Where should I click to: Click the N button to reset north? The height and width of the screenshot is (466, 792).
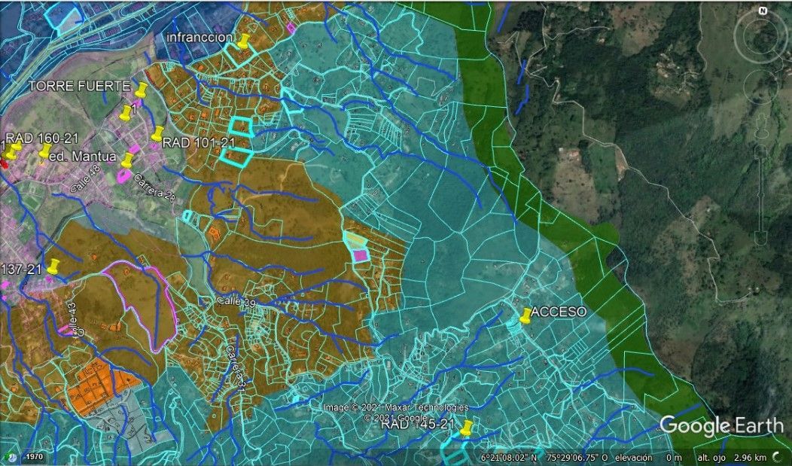click(x=763, y=11)
